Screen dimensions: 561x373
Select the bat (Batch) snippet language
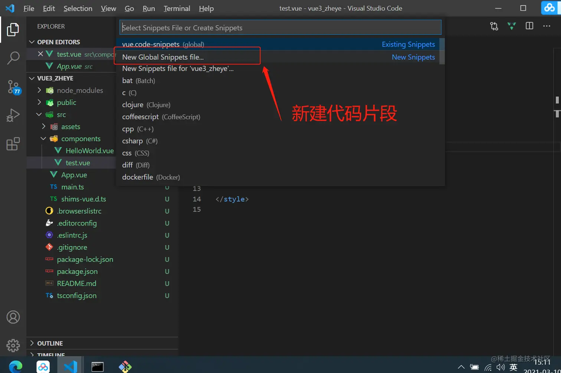[278, 81]
